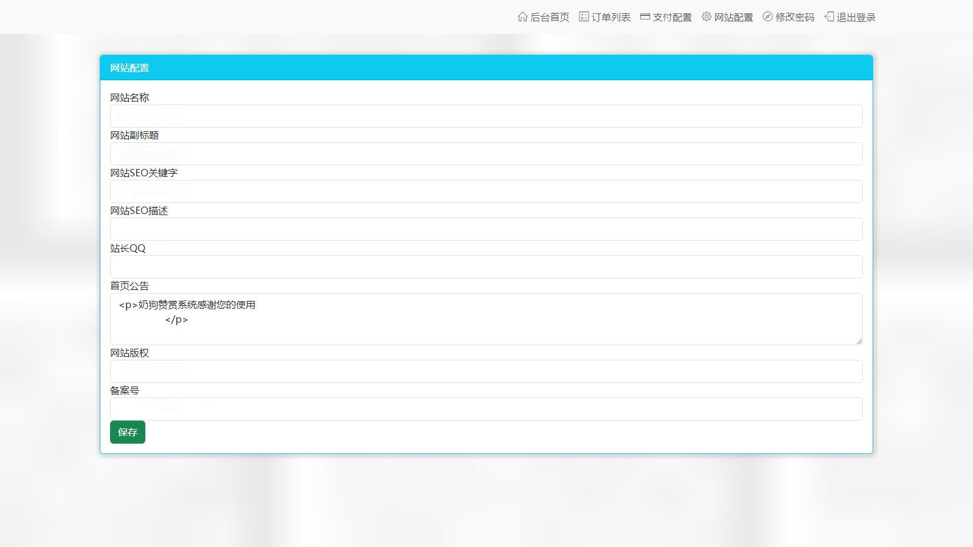Focus the 网站名称 input field
This screenshot has height=547, width=973.
pos(486,116)
